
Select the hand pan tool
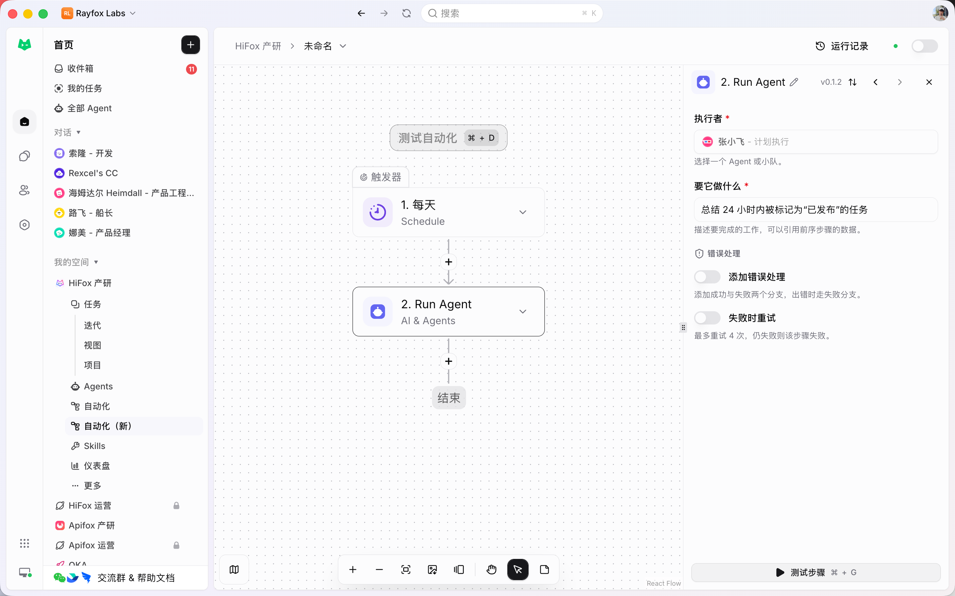(x=491, y=570)
